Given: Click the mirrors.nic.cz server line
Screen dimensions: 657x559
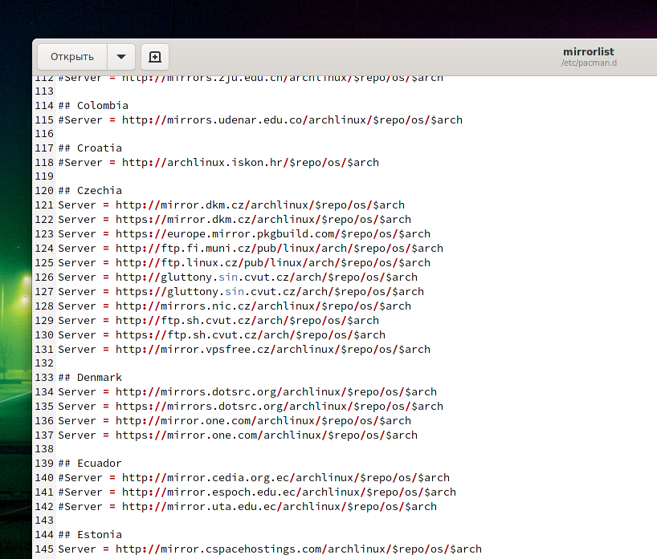Looking at the screenshot, I should pos(234,306).
